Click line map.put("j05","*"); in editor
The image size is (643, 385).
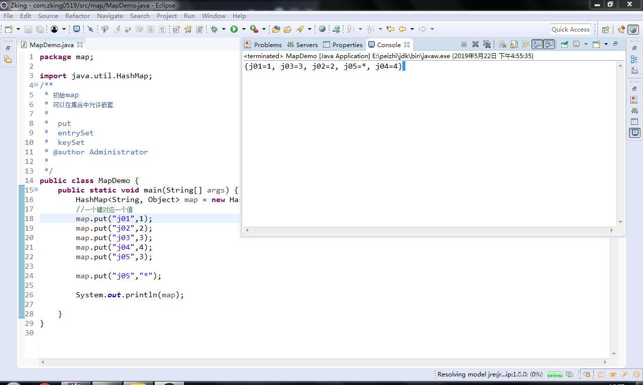119,276
